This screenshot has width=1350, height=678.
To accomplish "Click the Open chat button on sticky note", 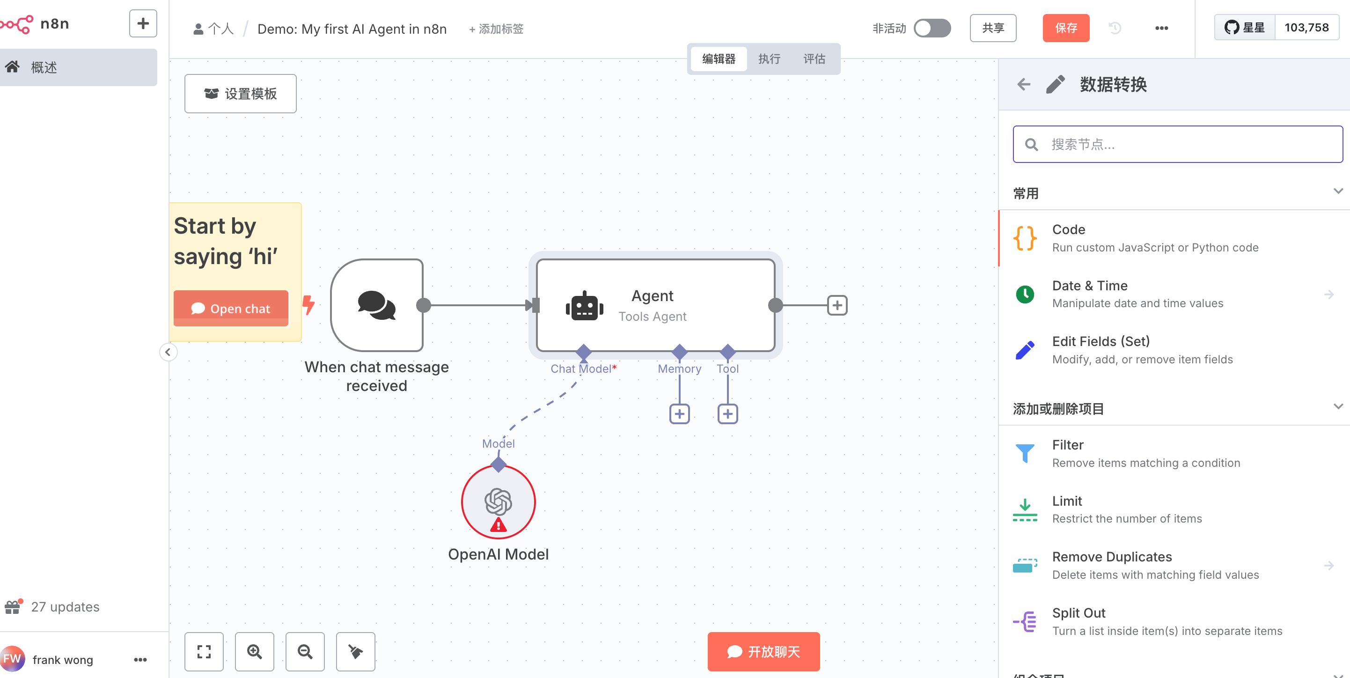I will [231, 308].
